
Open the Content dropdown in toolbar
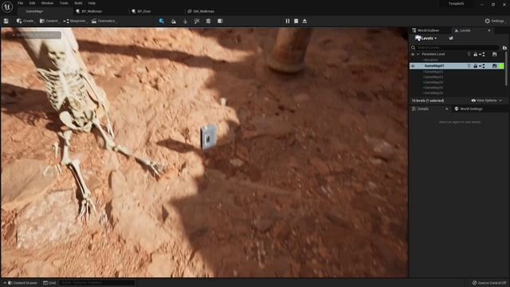49,21
